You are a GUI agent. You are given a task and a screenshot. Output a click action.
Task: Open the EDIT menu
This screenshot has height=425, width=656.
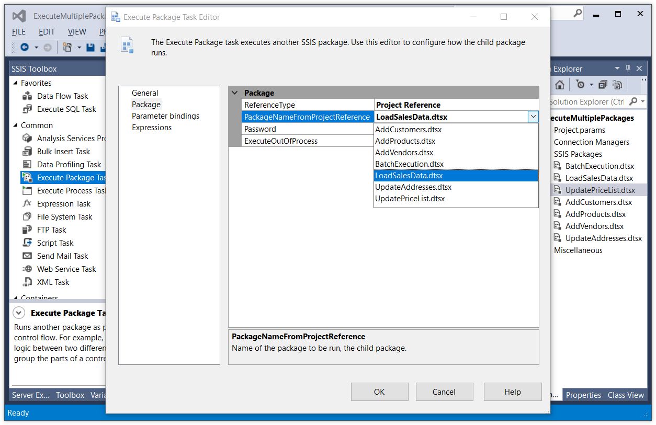pyautogui.click(x=47, y=32)
